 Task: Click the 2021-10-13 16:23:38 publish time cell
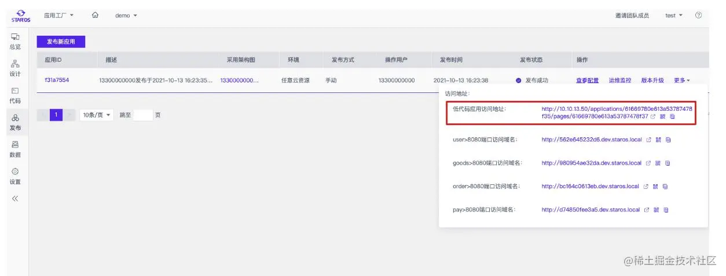(x=461, y=80)
